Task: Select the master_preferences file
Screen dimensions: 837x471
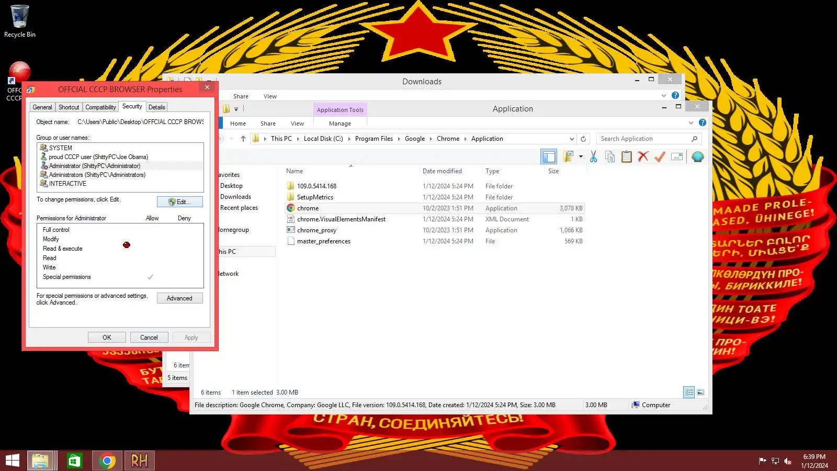Action: 434,241
